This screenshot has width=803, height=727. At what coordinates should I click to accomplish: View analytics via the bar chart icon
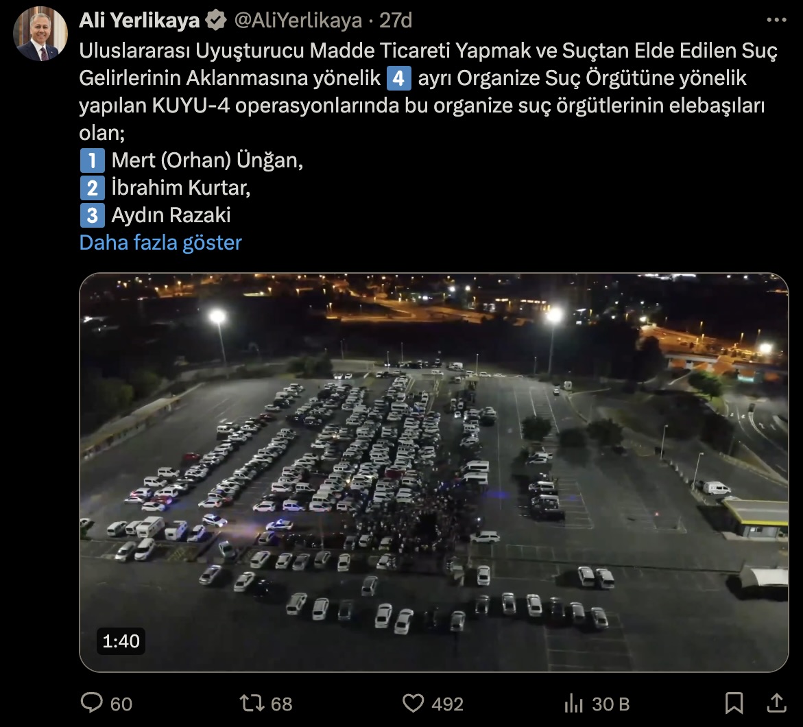click(573, 703)
